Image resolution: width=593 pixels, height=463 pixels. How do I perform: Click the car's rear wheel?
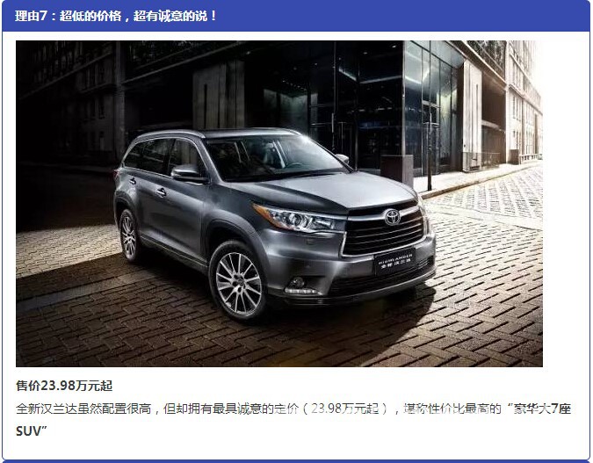[128, 236]
